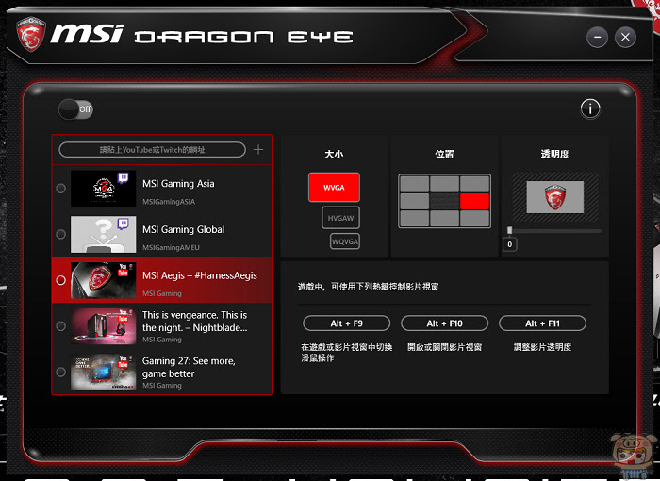Viewport: 660px width, 481px height.
Task: Select MSI Gaming Global radio button
Action: pyautogui.click(x=61, y=234)
